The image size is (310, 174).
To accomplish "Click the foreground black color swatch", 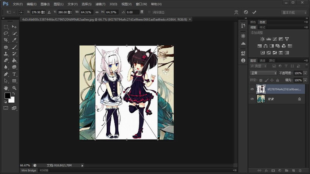I will [8, 96].
